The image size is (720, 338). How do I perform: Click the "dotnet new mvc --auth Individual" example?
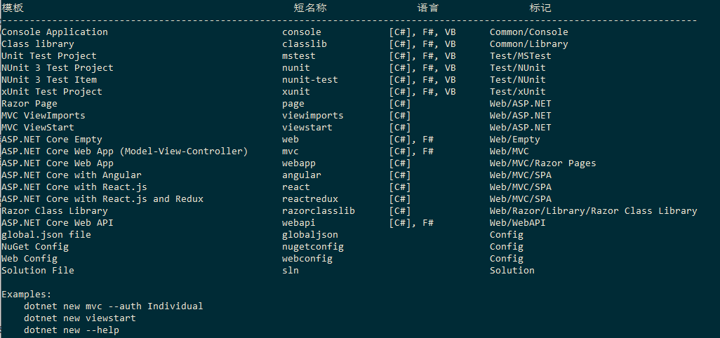click(x=113, y=306)
